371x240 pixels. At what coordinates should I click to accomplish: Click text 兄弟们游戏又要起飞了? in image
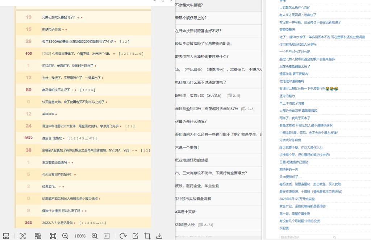(x=58, y=17)
